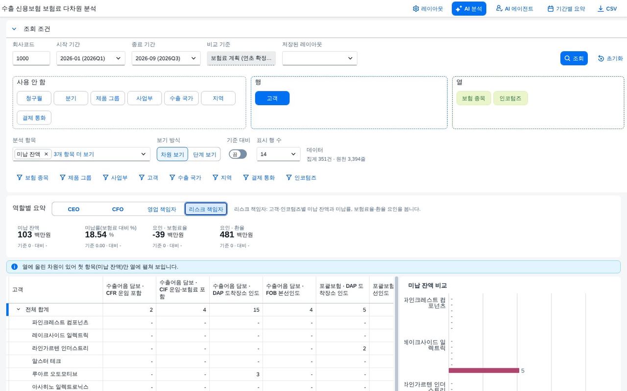Click the 레이크사이드 일렉트릭 bar in chart
The height and width of the screenshot is (391, 627).
pyautogui.click(x=484, y=370)
